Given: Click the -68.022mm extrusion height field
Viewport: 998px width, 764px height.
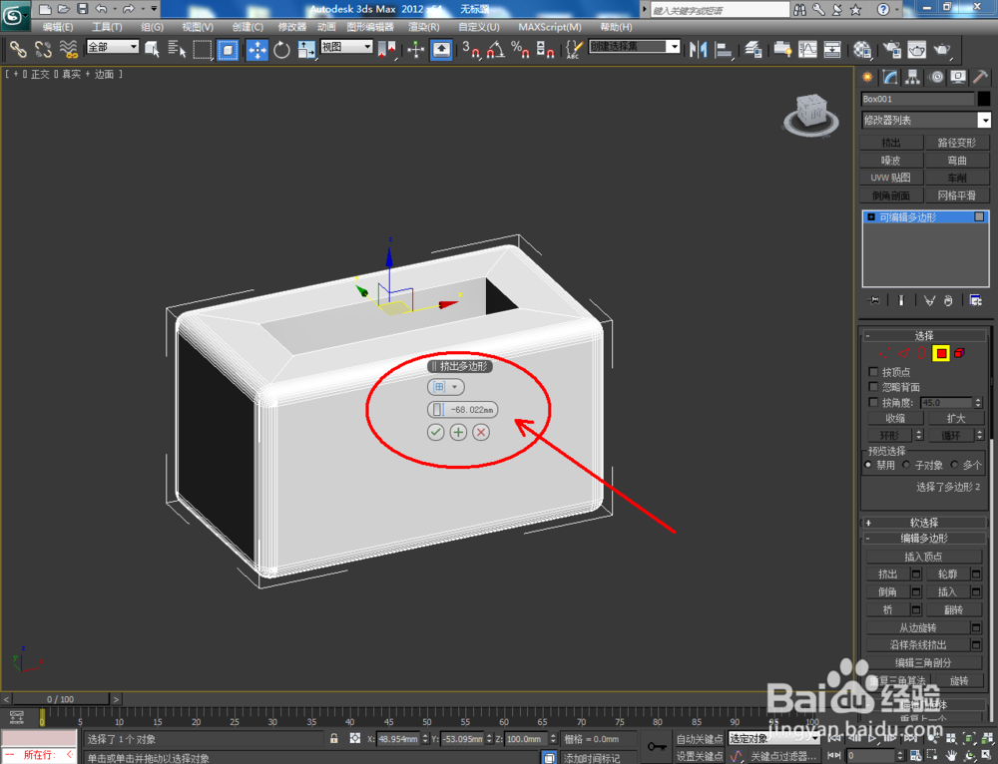Looking at the screenshot, I should tap(463, 410).
